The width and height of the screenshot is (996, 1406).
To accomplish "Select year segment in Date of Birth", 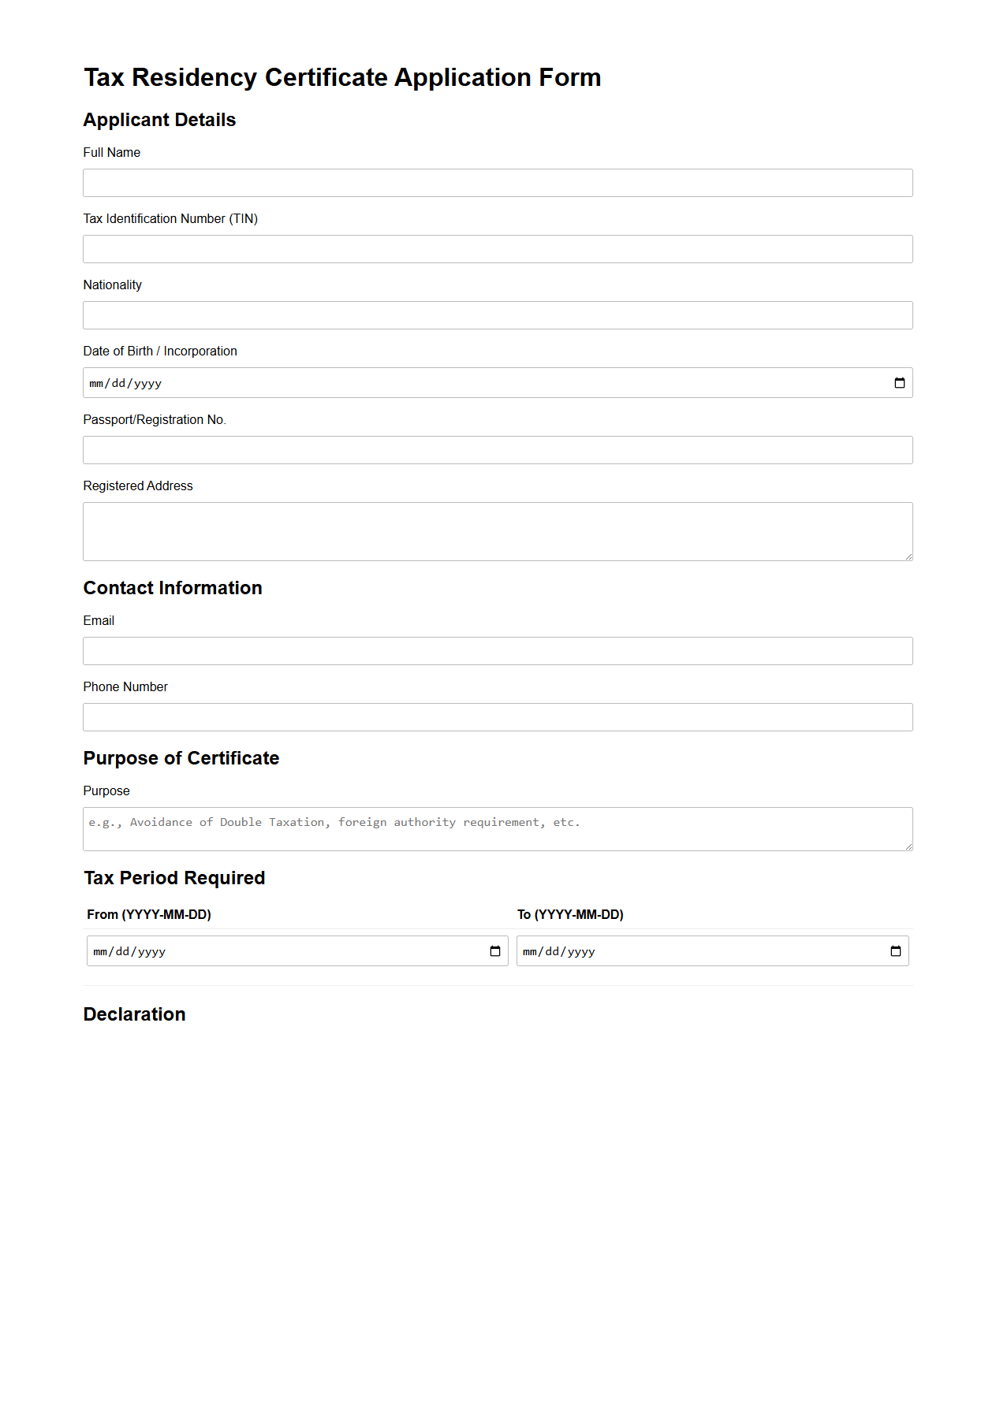I will 147,384.
